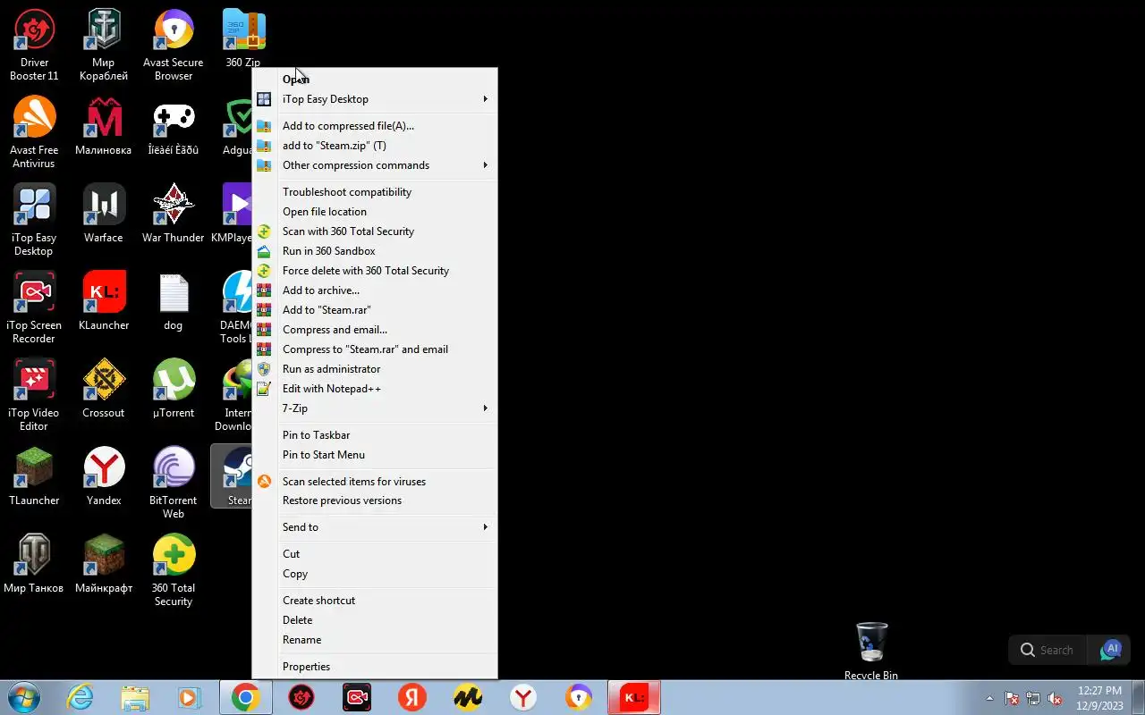Screen dimensions: 1145x715
Task: Select the KLauncher desktop icon
Action: pos(104,301)
